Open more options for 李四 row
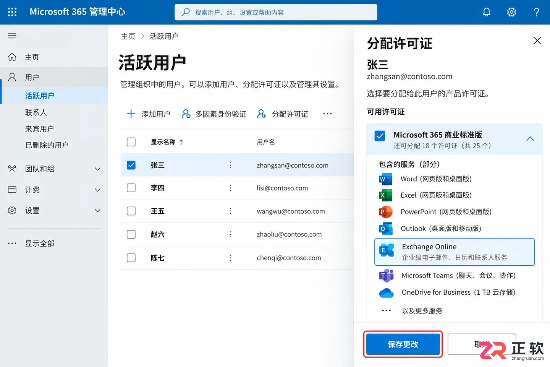The width and height of the screenshot is (550, 367). pyautogui.click(x=230, y=188)
